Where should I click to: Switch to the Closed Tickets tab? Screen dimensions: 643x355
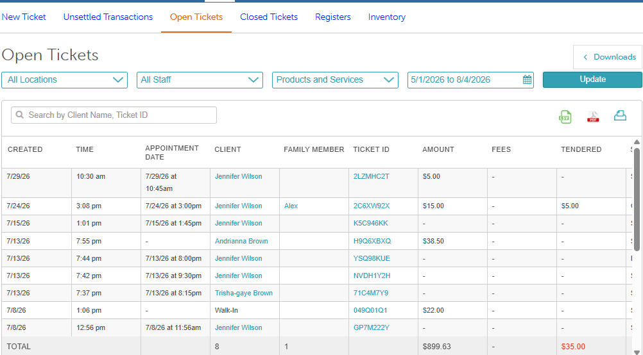(x=269, y=17)
